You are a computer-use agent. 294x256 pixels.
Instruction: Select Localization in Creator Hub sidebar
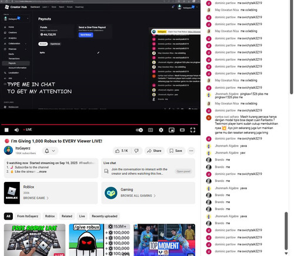[14, 73]
